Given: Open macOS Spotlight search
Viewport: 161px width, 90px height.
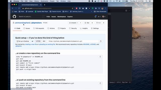Looking at the screenshot, I should (146, 1).
